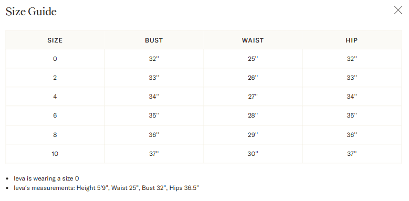Select the size 6 row label

click(x=55, y=115)
